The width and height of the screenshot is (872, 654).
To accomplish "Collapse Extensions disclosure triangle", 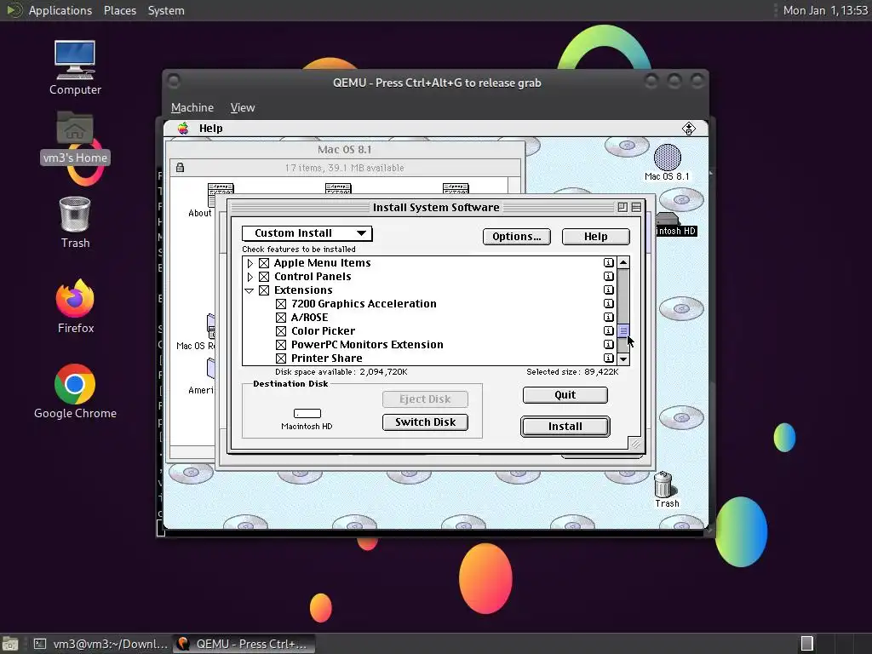I will coord(250,290).
